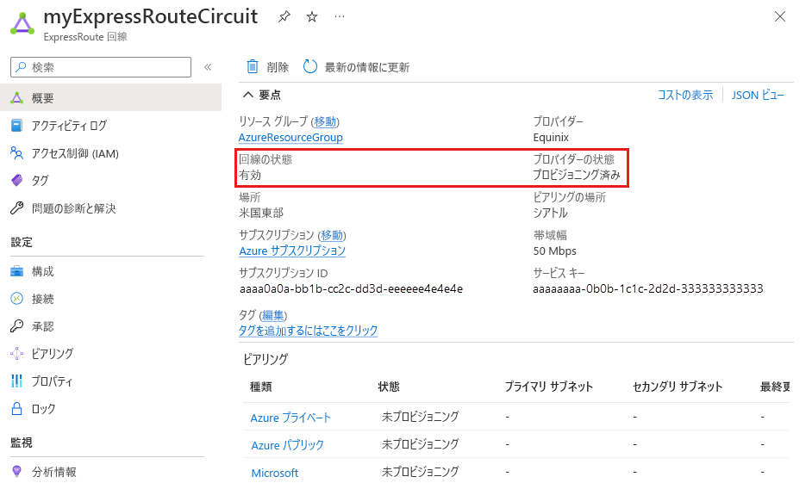Click the Equinix provider value
This screenshot has height=483, width=812.
click(551, 138)
